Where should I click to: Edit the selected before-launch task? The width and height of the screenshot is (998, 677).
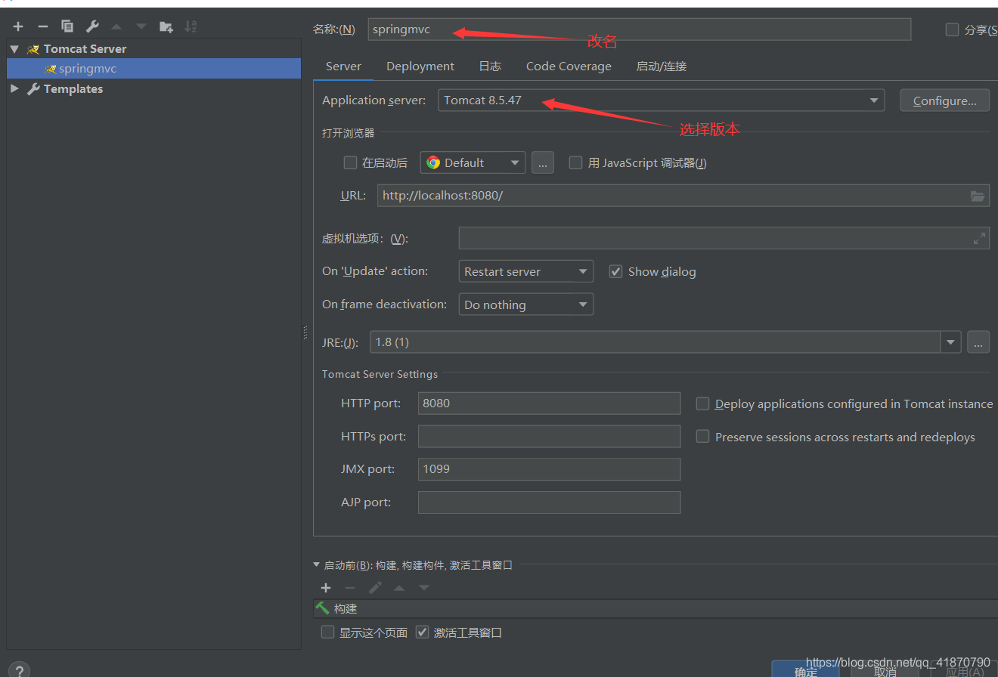click(375, 588)
